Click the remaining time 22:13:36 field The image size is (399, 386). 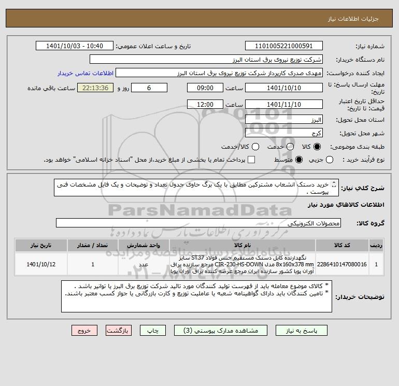[95, 88]
